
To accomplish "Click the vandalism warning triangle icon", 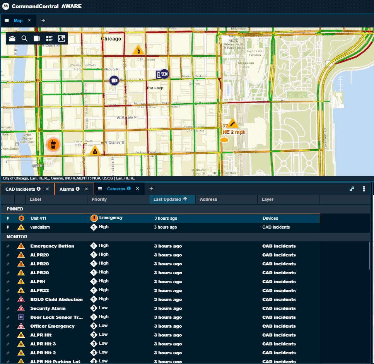I will (x=21, y=227).
